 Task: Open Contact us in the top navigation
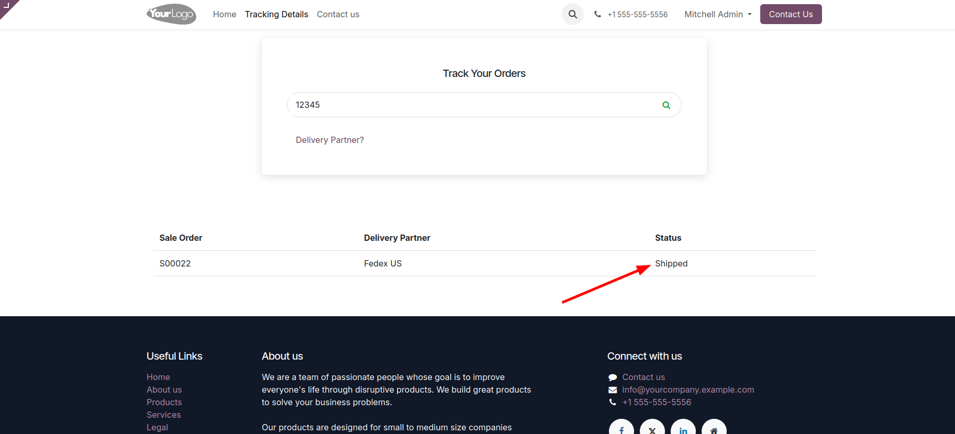(338, 14)
